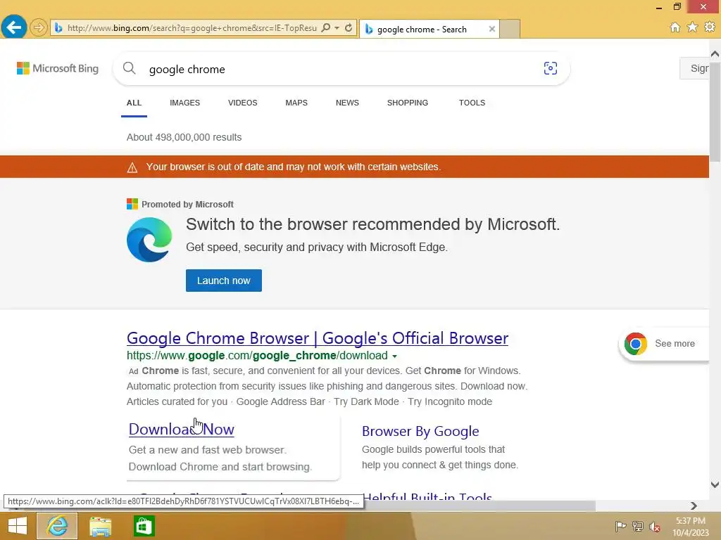Open the Browser By Google sitelink
The image size is (721, 540).
pyautogui.click(x=420, y=431)
